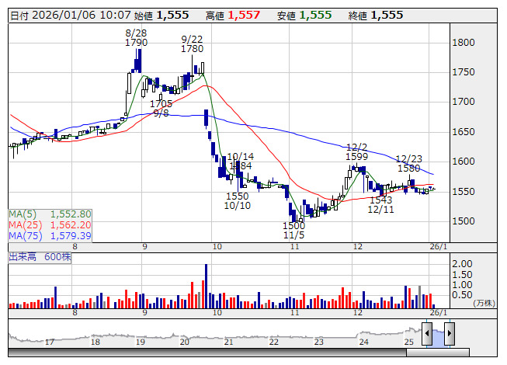The height and width of the screenshot is (365, 507).
Task: Click the 1550 10/10 label
Action: 238,201
